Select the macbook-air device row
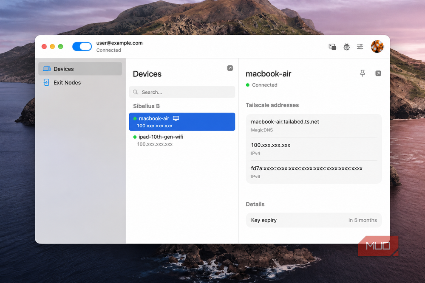 182,122
